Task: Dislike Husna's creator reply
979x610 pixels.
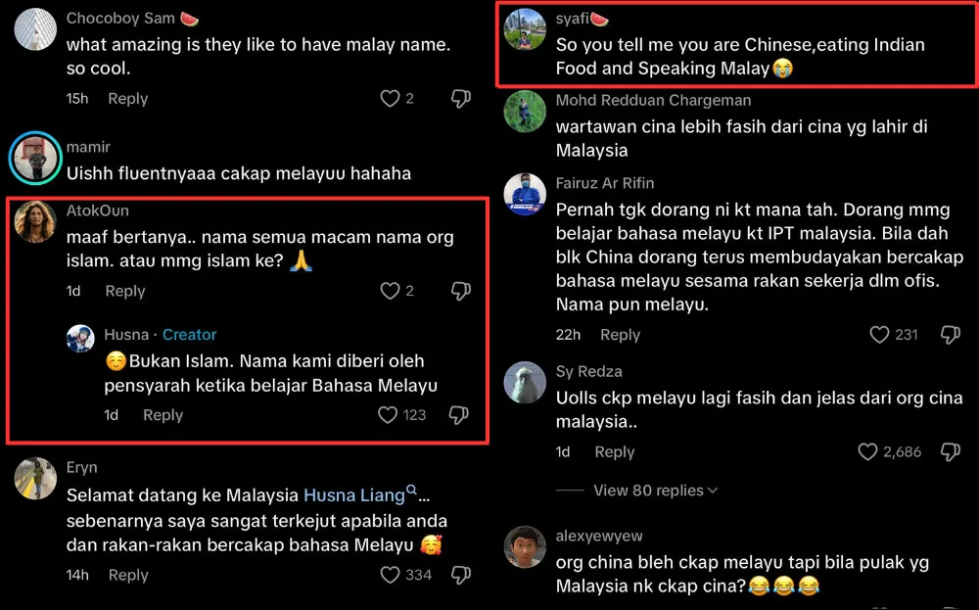Action: pyautogui.click(x=459, y=415)
